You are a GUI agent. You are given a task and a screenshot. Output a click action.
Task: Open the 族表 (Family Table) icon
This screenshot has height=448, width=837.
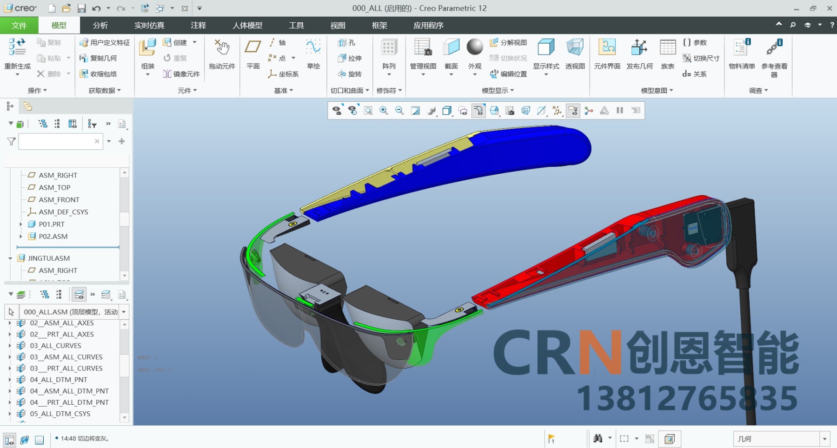coord(668,47)
